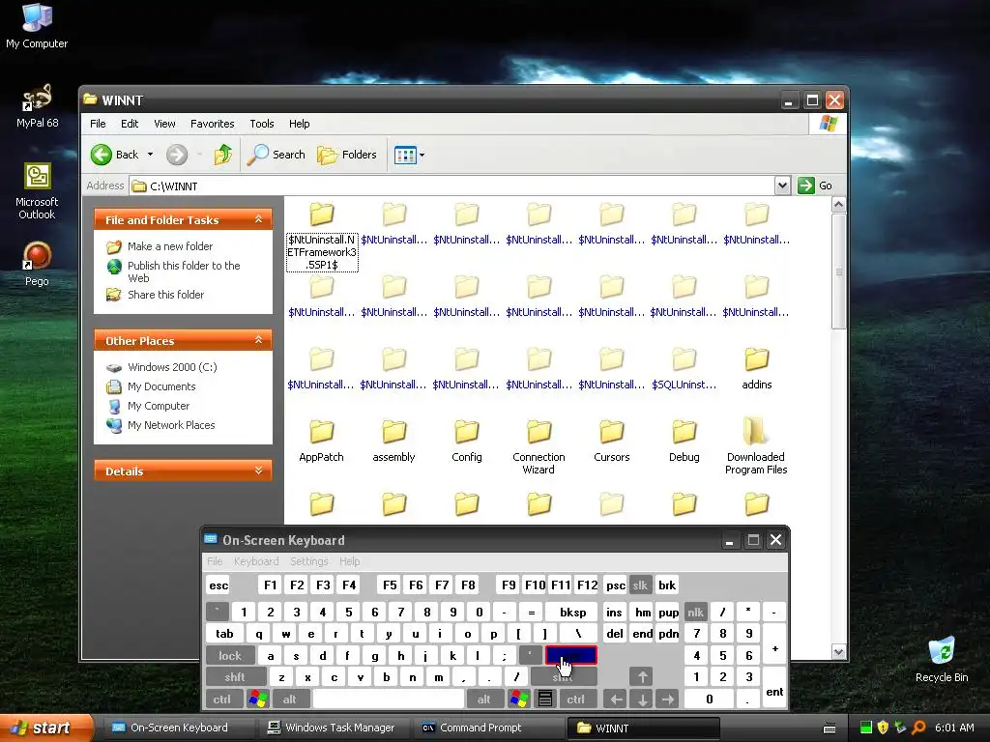
Task: Click Share this folder link
Action: click(x=165, y=295)
